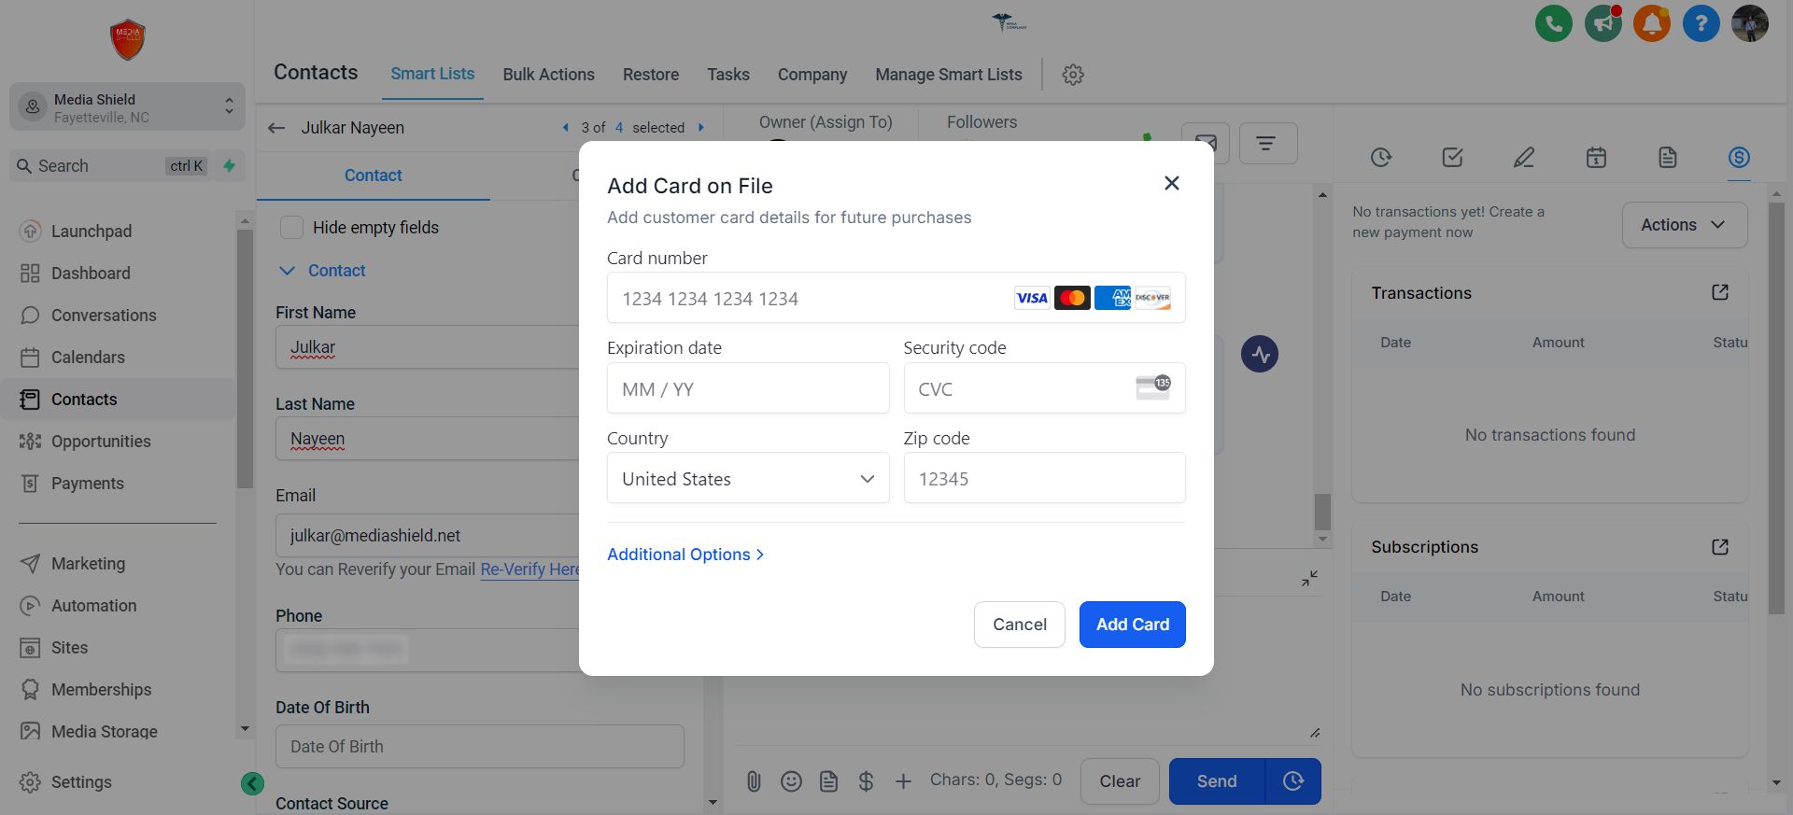Image resolution: width=1793 pixels, height=815 pixels.
Task: Open Transactions in external view
Action: (1719, 292)
